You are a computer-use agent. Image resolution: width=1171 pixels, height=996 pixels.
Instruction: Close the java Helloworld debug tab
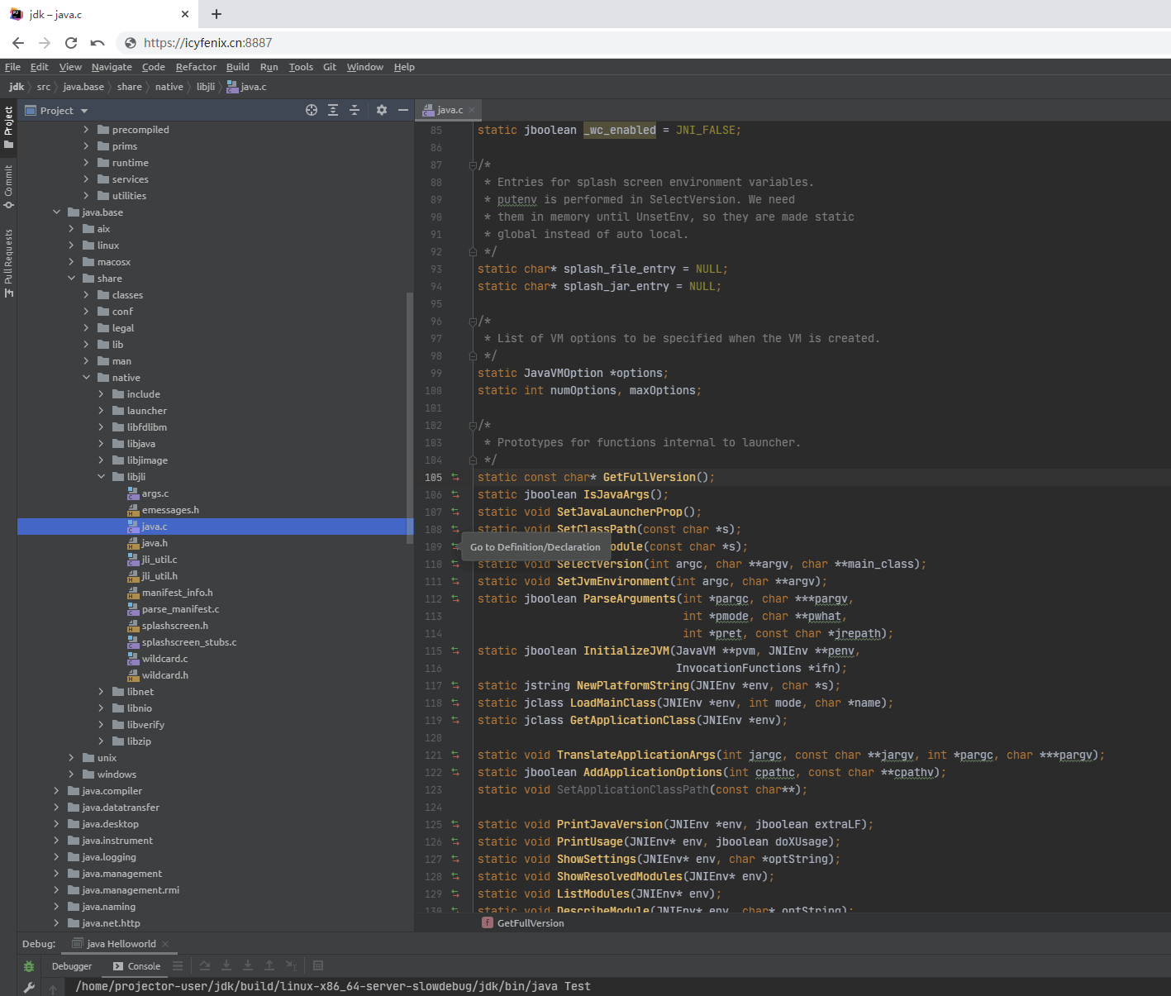(x=165, y=944)
